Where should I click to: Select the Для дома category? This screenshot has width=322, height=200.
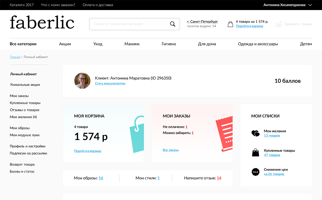(207, 44)
